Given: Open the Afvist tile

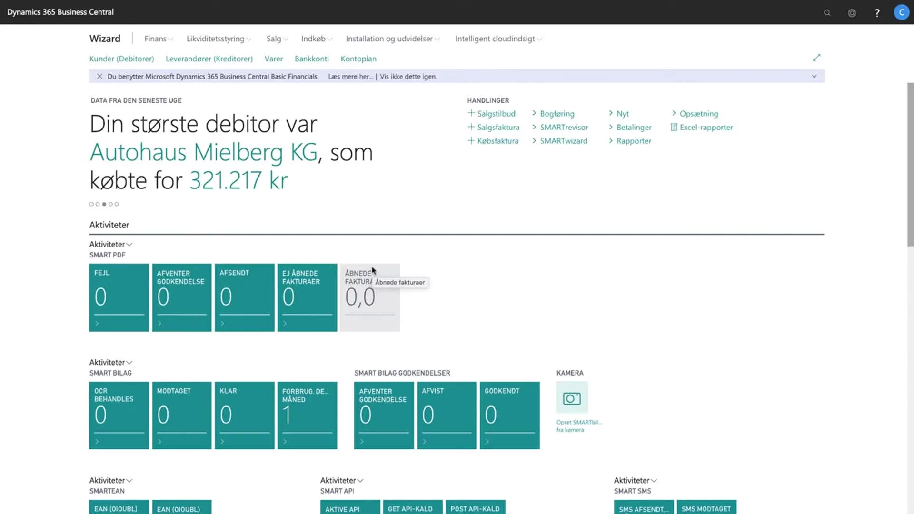Looking at the screenshot, I should (447, 415).
